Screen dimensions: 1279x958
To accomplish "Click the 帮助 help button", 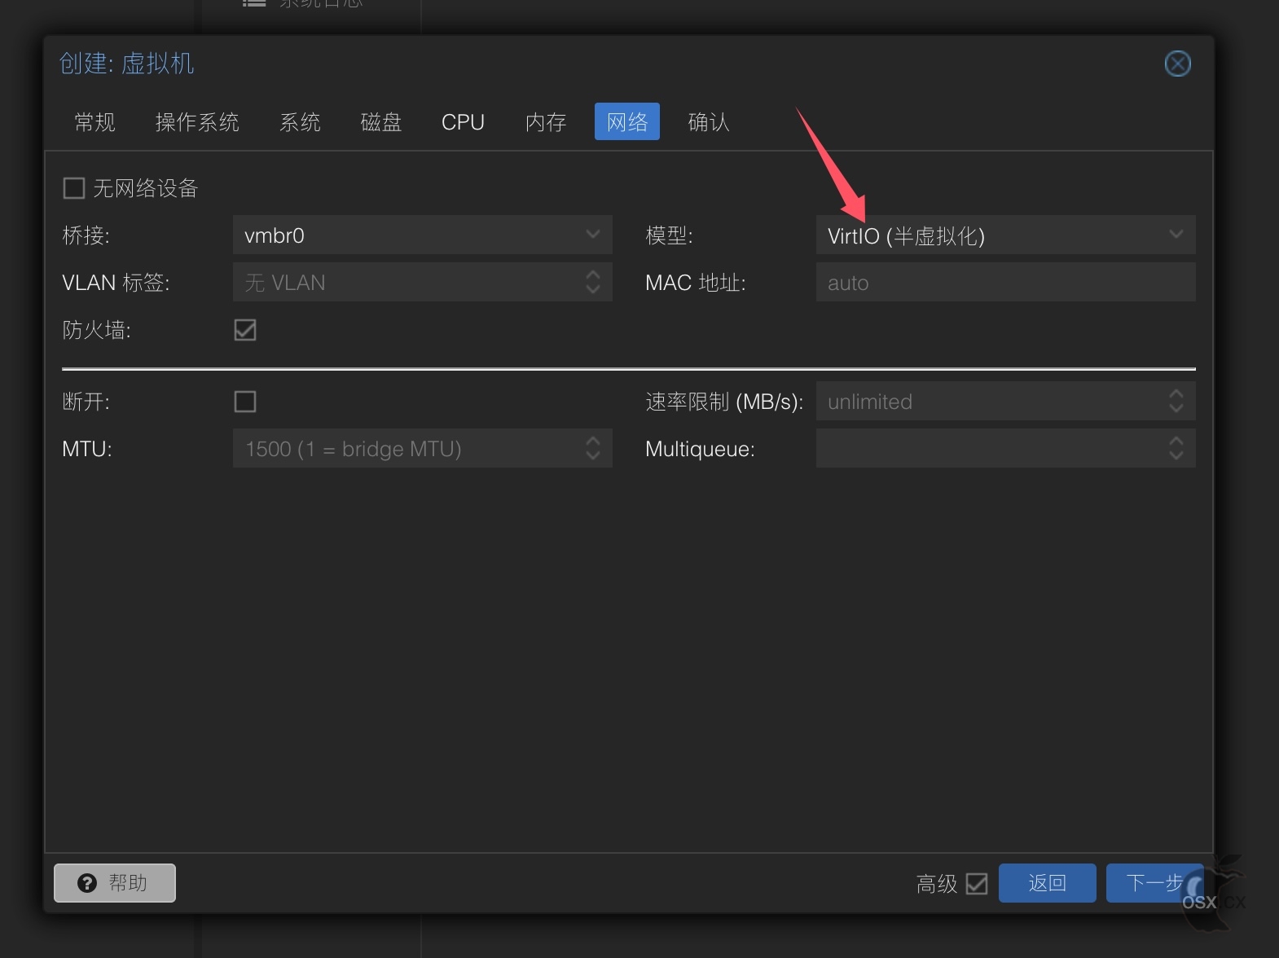I will (x=115, y=883).
